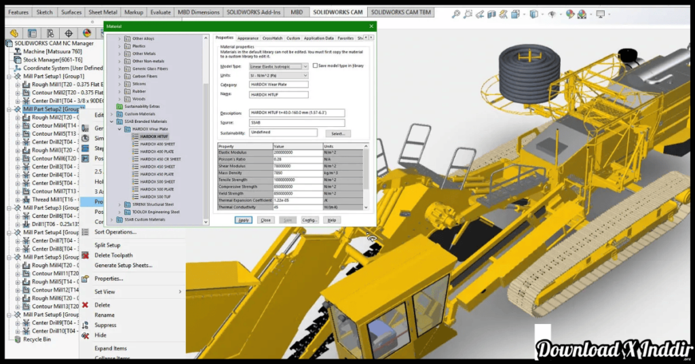Click the SSAB Branded Materials folder icon
Image resolution: width=695 pixels, height=364 pixels.
pyautogui.click(x=119, y=121)
